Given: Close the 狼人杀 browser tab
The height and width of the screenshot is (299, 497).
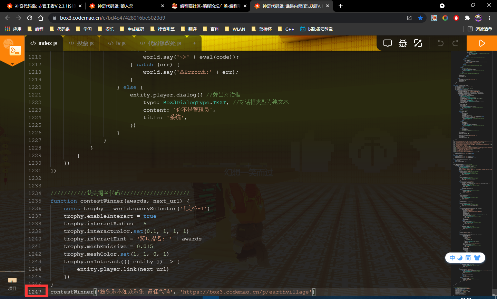Looking at the screenshot, I should point(163,6).
